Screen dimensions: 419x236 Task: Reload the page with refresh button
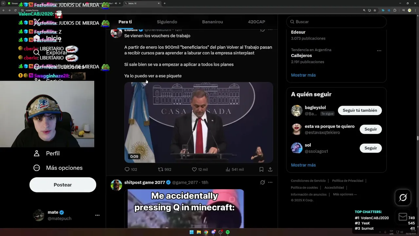pos(15,10)
